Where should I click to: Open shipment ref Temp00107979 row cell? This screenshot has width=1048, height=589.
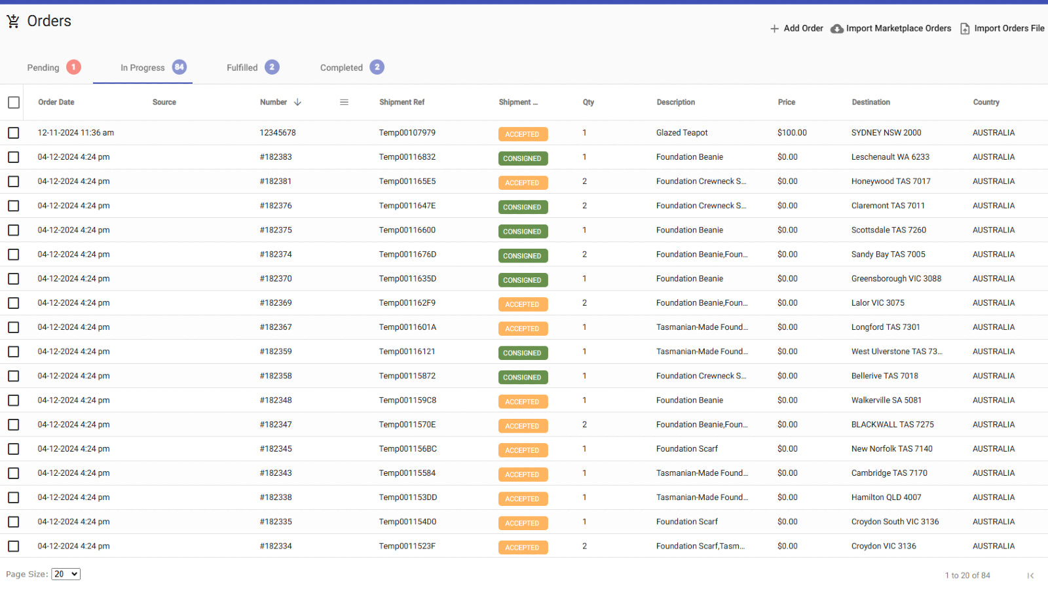click(x=407, y=133)
